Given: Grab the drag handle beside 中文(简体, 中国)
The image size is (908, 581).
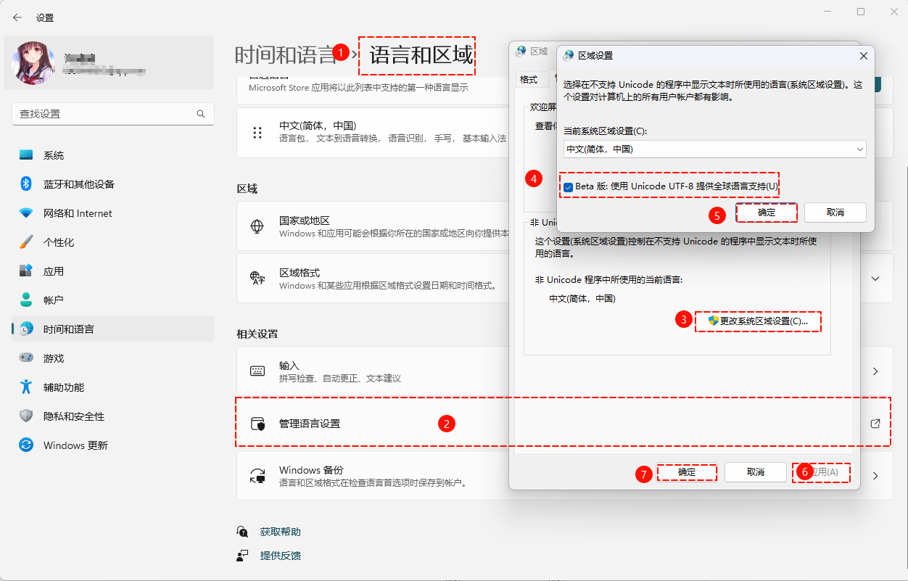Looking at the screenshot, I should pos(257,133).
